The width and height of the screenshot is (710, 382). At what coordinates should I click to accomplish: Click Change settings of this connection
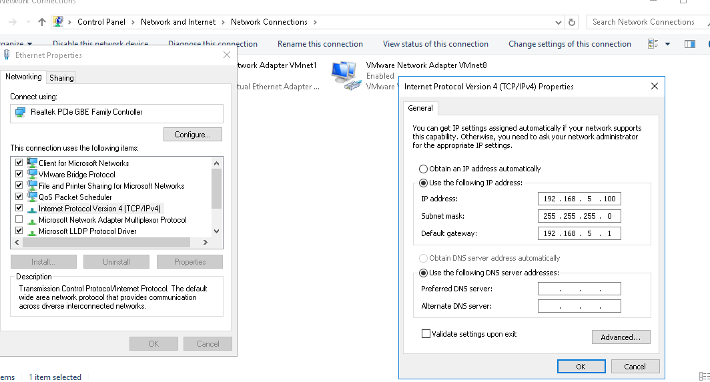(x=570, y=44)
